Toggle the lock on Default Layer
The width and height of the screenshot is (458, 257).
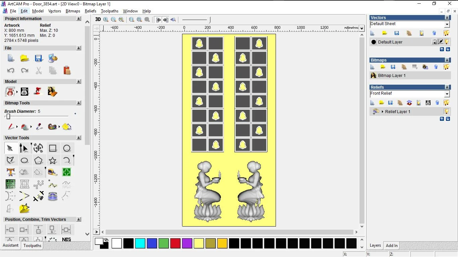click(x=435, y=42)
